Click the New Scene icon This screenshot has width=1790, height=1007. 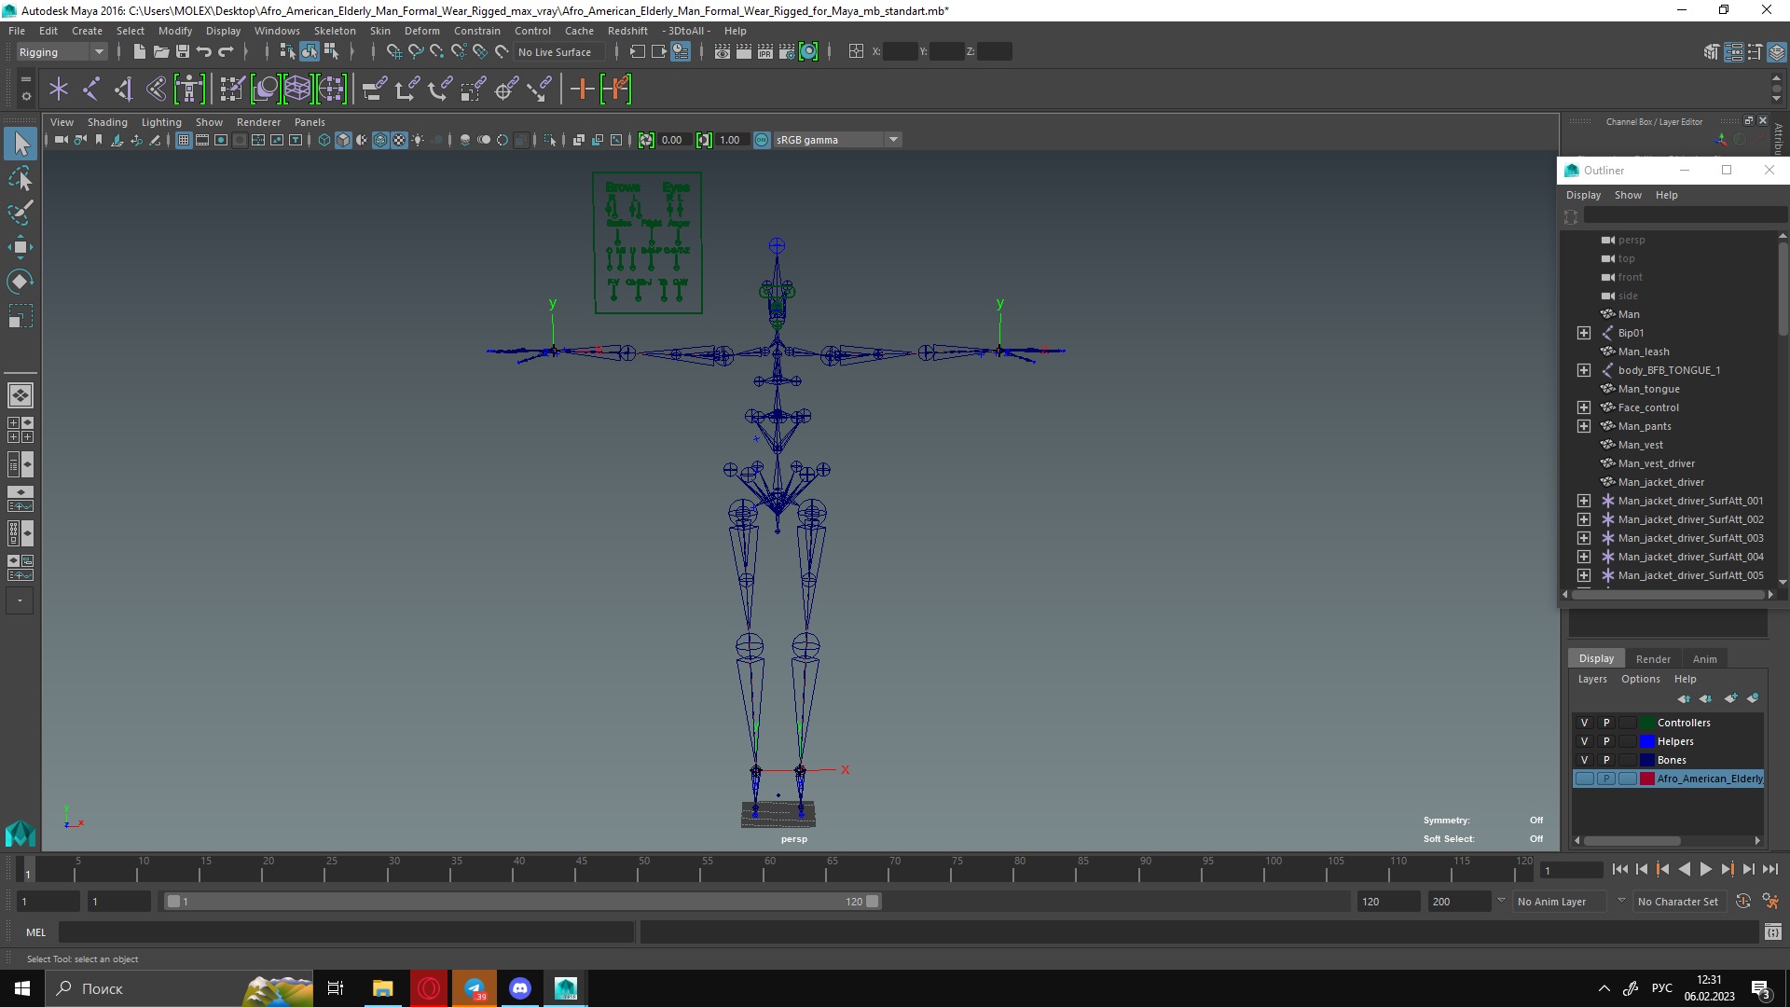(139, 52)
